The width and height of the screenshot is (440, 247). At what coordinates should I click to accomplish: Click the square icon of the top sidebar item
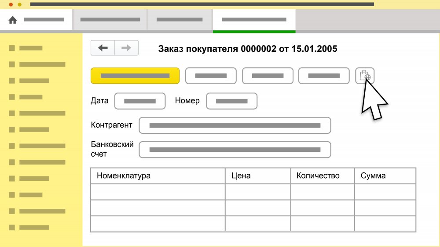pyautogui.click(x=12, y=48)
